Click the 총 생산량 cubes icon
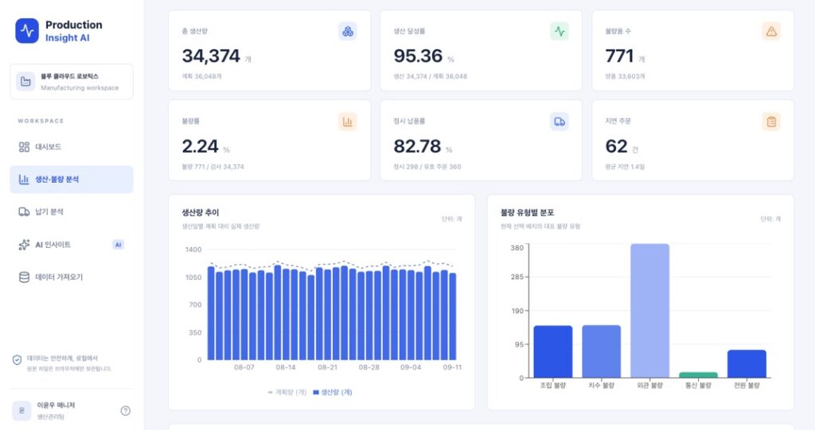This screenshot has width=815, height=430. (x=348, y=32)
